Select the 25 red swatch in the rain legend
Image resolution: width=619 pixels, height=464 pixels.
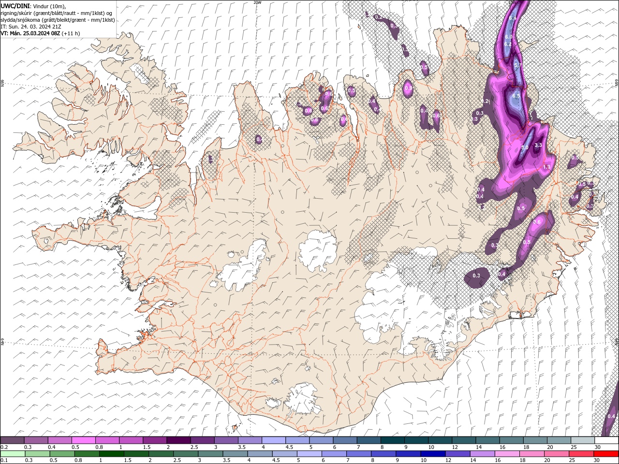point(581,453)
